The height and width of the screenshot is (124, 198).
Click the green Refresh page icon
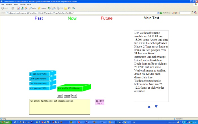tap(22, 8)
